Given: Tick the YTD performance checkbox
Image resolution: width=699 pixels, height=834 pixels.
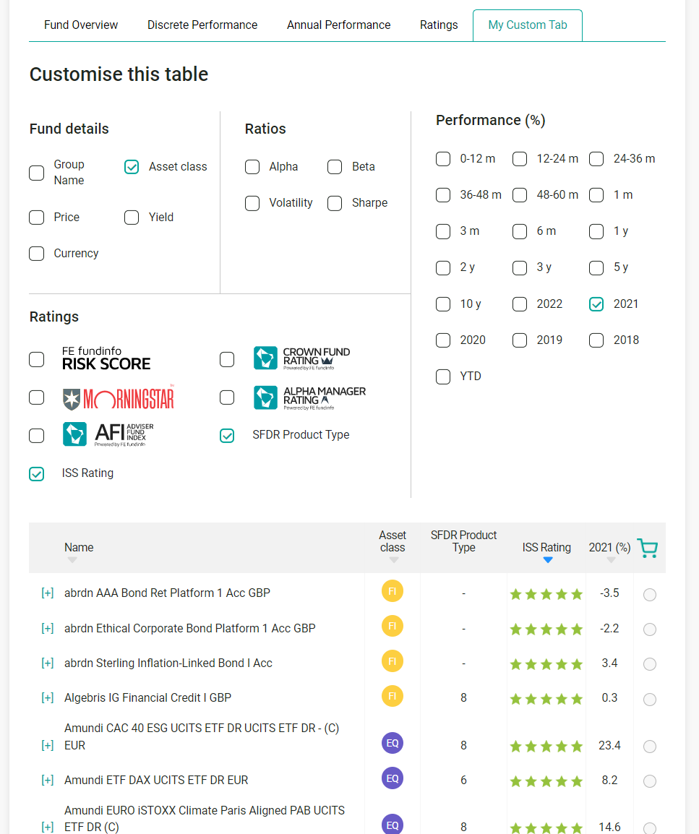Looking at the screenshot, I should 443,377.
